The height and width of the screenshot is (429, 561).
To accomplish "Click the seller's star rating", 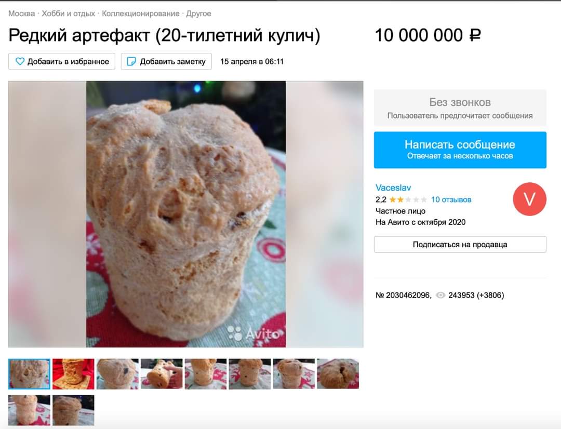I will pyautogui.click(x=408, y=199).
